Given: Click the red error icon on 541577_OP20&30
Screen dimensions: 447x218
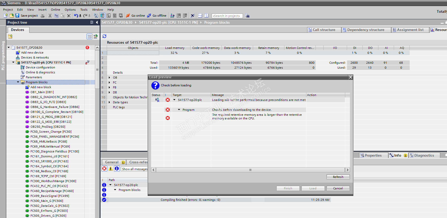Looking at the screenshot, I should (87, 48).
